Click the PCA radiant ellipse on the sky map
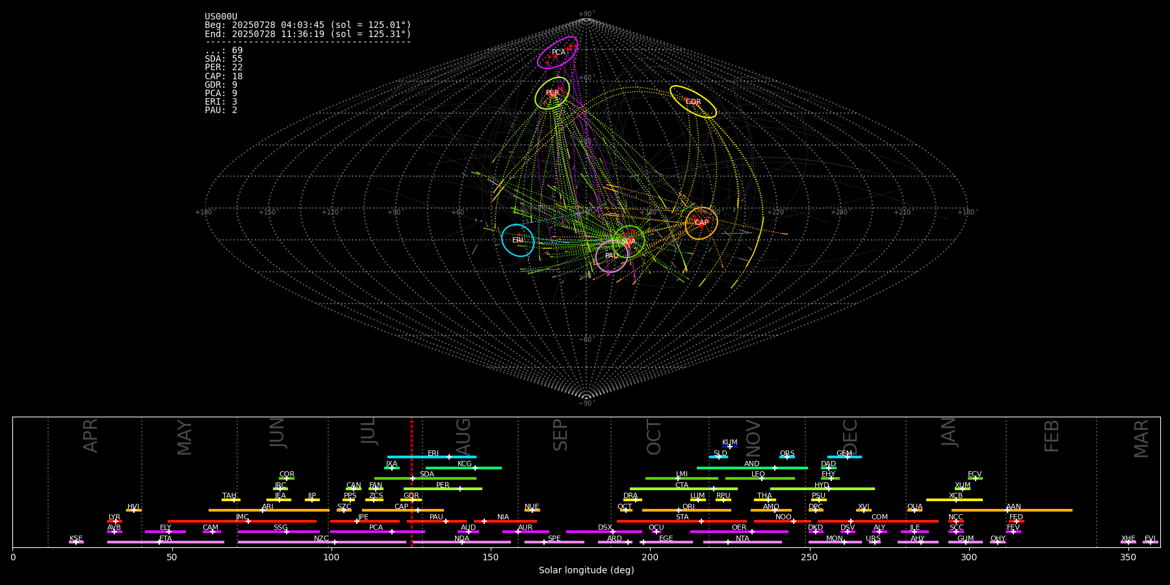1170x585 pixels. (558, 53)
